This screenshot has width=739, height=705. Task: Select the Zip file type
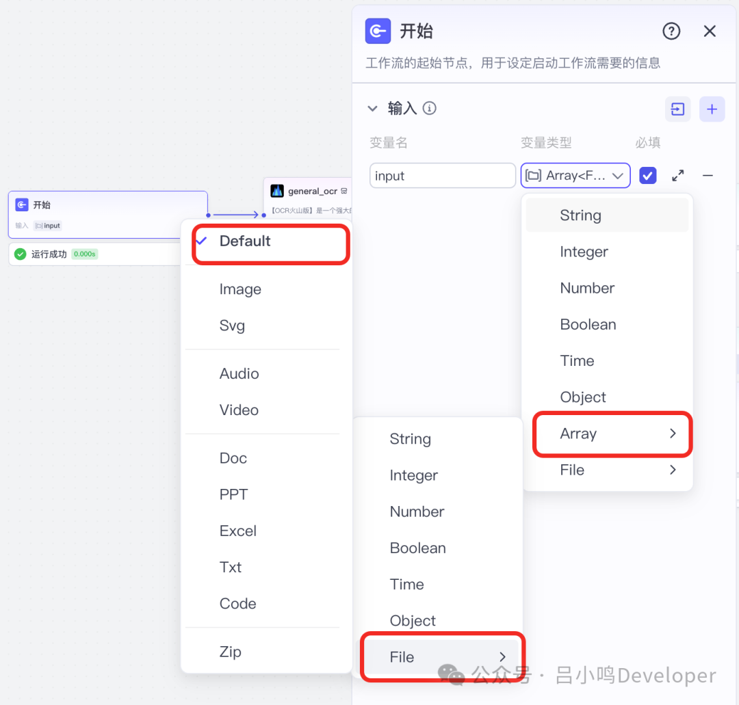(266, 652)
